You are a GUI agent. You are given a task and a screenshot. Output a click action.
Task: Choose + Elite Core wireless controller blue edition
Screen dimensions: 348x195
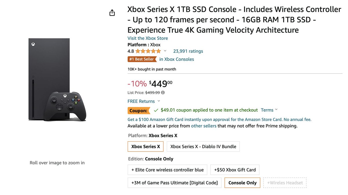[x=168, y=170]
